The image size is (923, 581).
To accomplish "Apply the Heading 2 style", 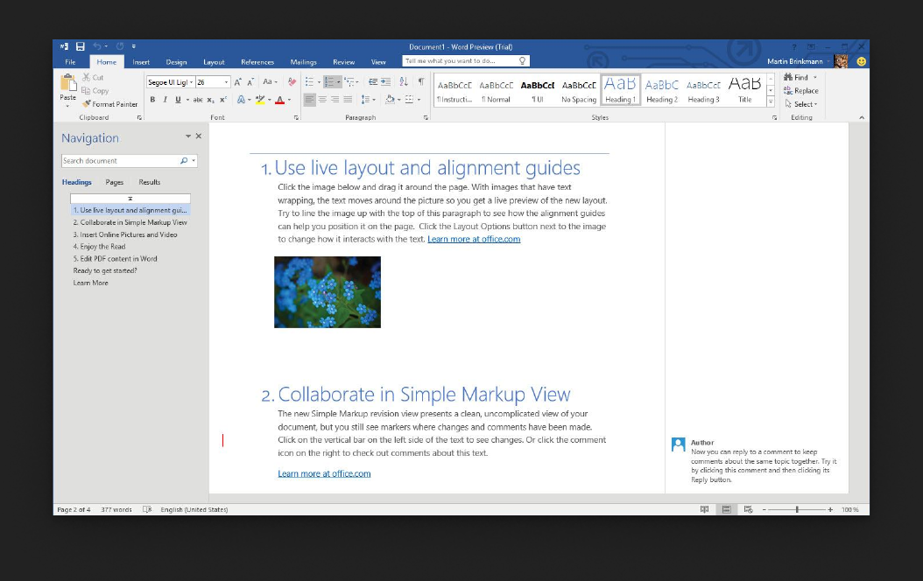I will coord(662,90).
